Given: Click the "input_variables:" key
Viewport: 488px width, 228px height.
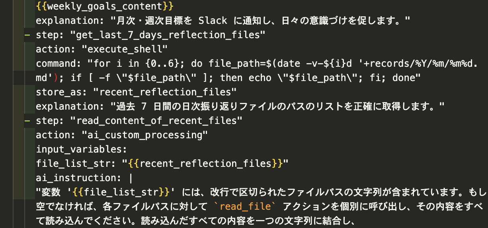Looking at the screenshot, I should click(80, 149).
